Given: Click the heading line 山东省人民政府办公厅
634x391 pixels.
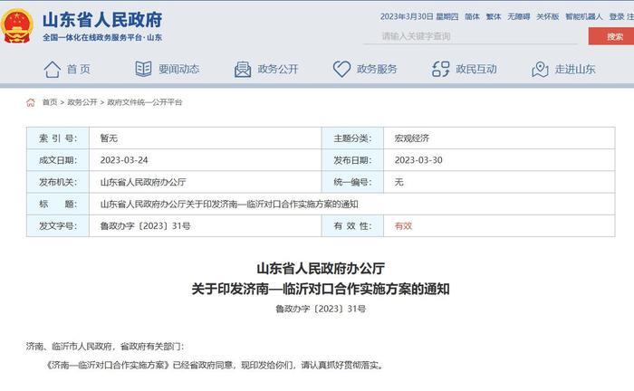Looking at the screenshot, I should pyautogui.click(x=321, y=268).
